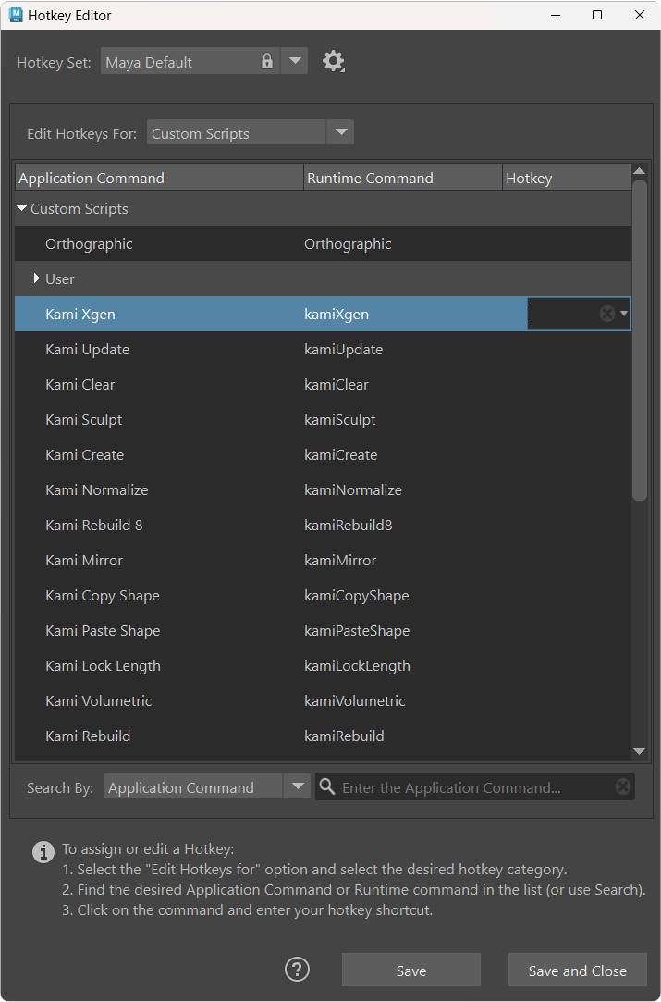
Task: Click the kamiLockLength runtime command text
Action: point(357,666)
